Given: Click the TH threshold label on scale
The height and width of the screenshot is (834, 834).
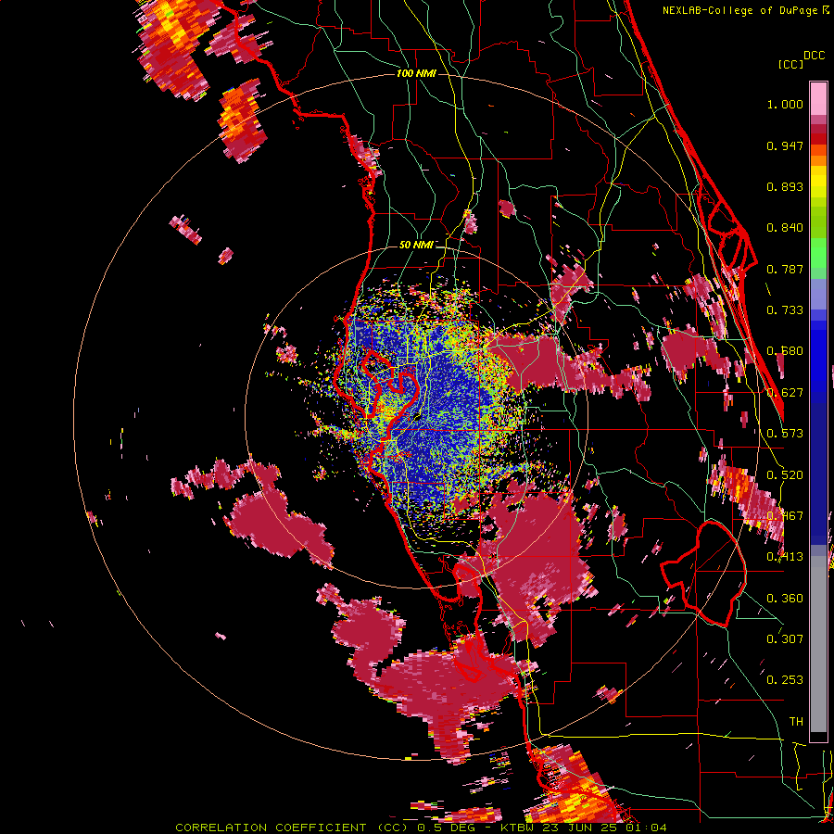Looking at the screenshot, I should [x=796, y=722].
